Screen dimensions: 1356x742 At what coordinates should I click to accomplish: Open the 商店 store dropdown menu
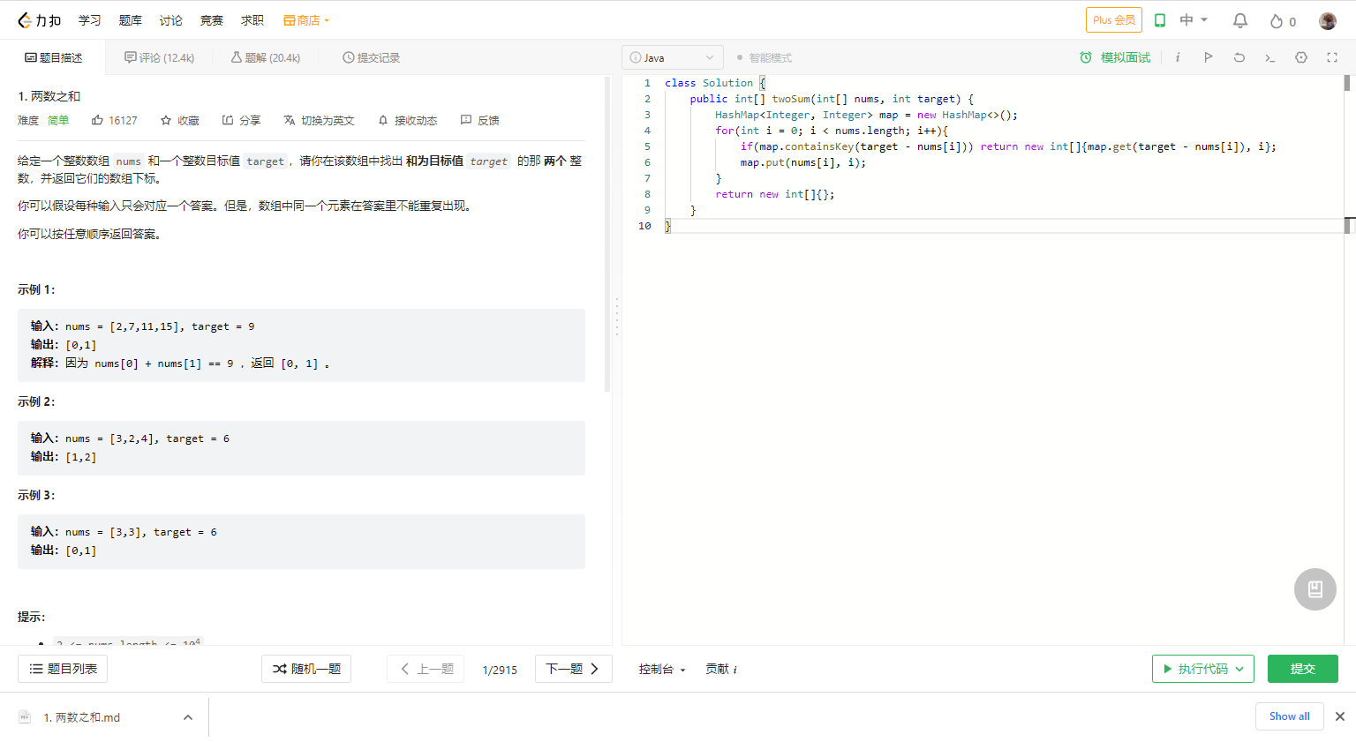pos(305,20)
